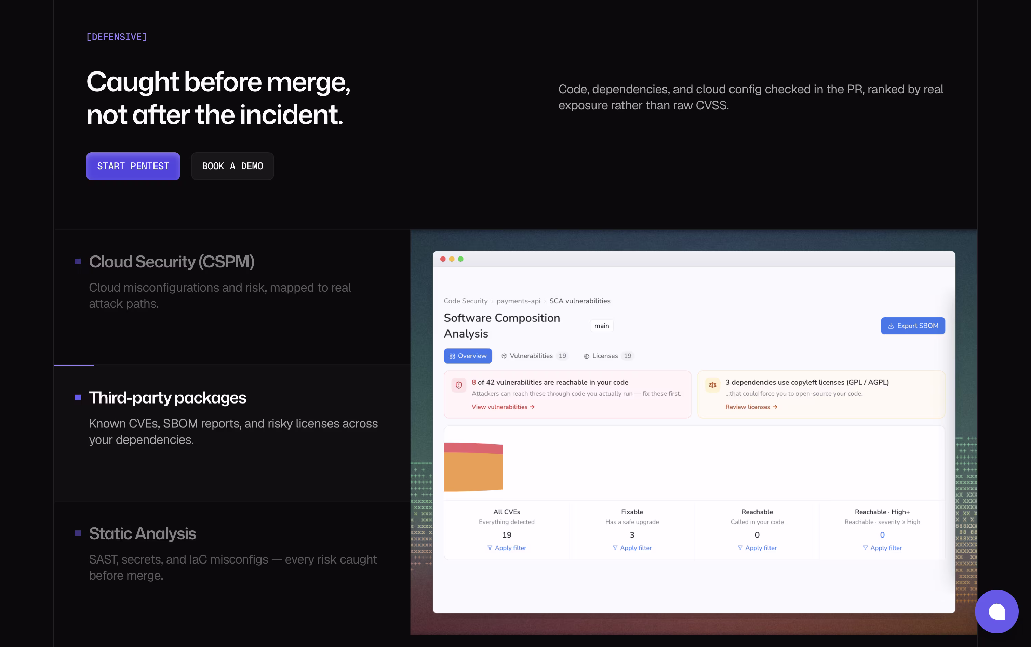Viewport: 1031px width, 647px height.
Task: Click SCA vulnerabilities breadcrumb
Action: click(x=580, y=301)
